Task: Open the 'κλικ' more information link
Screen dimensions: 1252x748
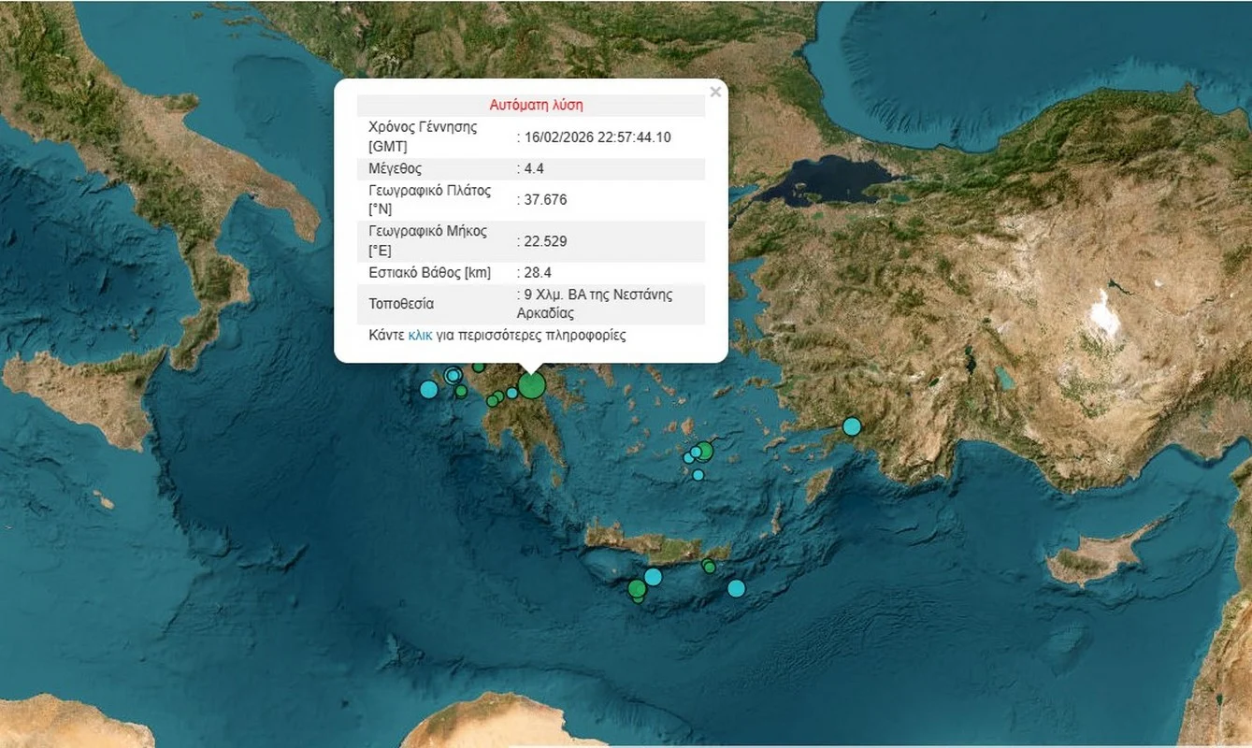Action: pos(420,335)
